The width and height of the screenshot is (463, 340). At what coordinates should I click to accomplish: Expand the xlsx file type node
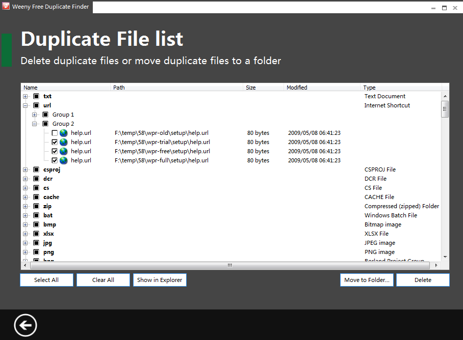pyautogui.click(x=25, y=234)
